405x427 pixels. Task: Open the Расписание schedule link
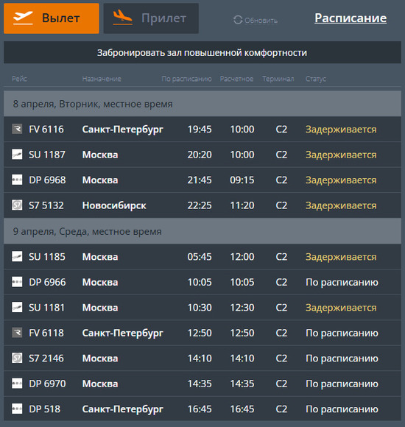pyautogui.click(x=351, y=18)
